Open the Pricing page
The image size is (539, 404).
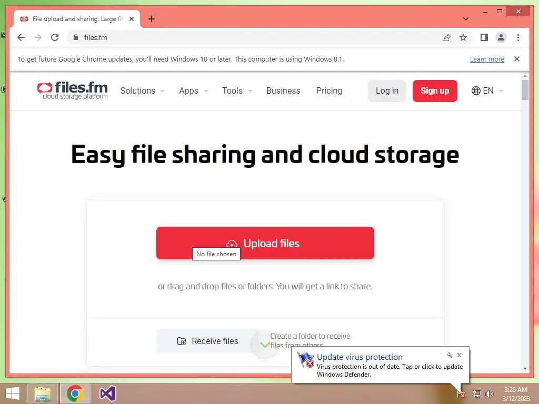(x=329, y=90)
